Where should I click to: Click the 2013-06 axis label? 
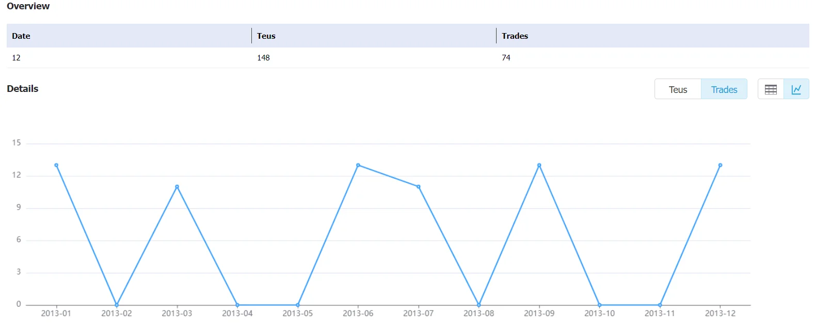click(x=358, y=314)
